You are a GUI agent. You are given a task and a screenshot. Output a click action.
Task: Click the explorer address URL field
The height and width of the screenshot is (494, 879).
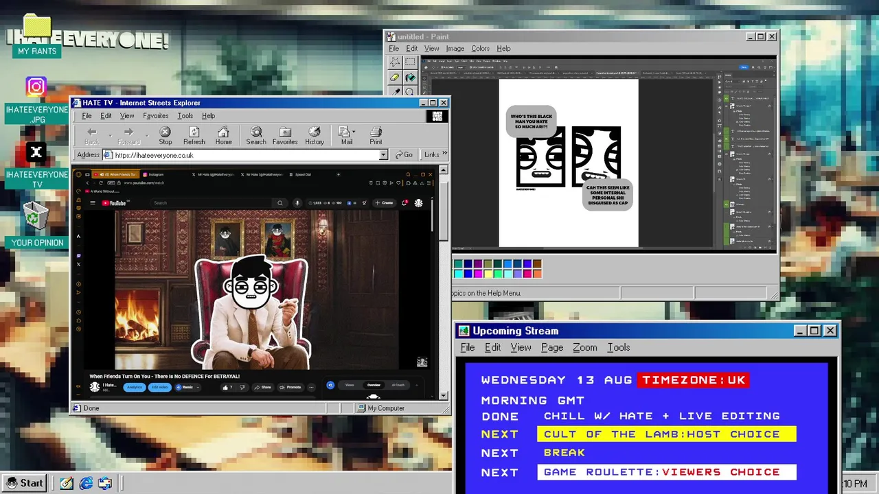point(245,155)
